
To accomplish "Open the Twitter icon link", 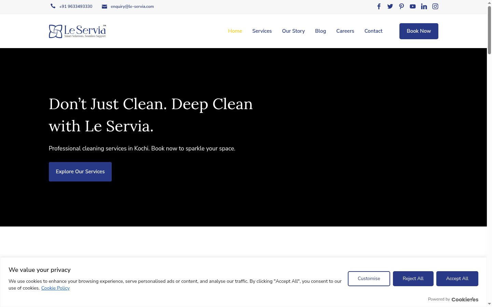I will click(x=390, y=6).
